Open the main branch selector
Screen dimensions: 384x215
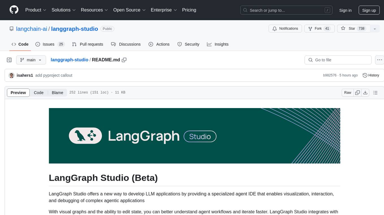point(31,60)
